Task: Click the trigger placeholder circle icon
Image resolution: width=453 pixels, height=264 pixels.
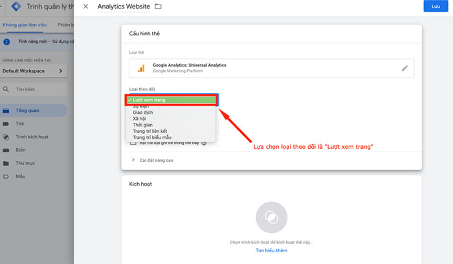Action: coord(271,217)
